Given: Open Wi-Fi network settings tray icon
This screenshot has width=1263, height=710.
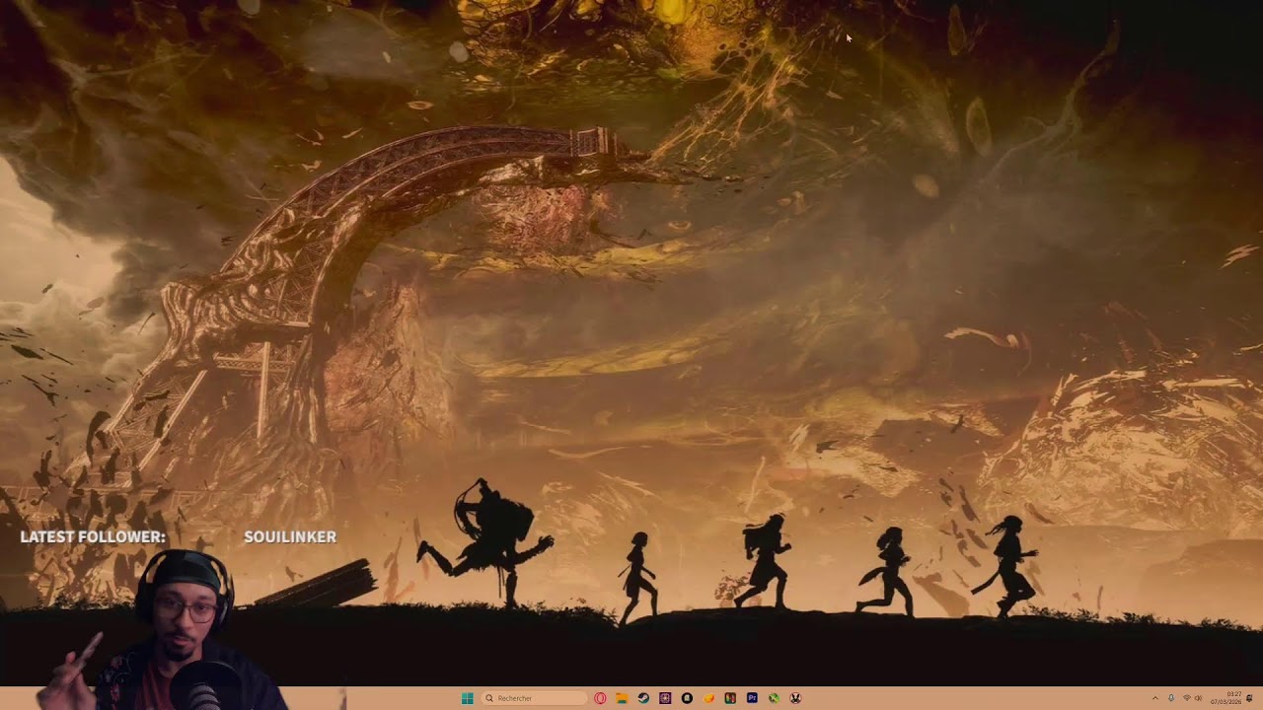Looking at the screenshot, I should point(1187,698).
